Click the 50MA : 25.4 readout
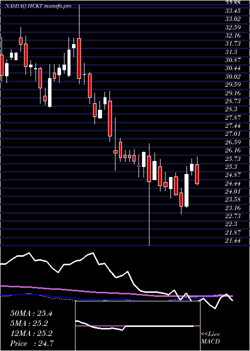This screenshot has height=351, width=250. [x=31, y=313]
